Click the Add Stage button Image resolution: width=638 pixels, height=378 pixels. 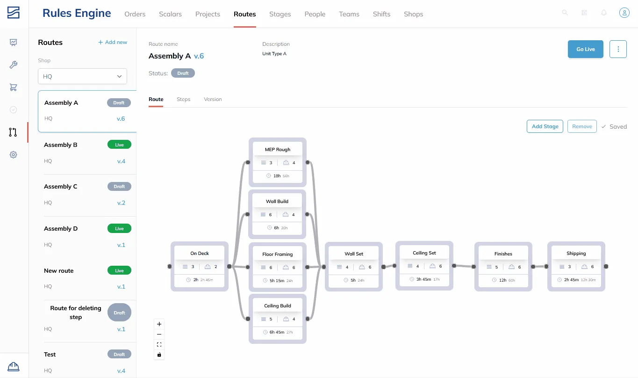click(545, 126)
